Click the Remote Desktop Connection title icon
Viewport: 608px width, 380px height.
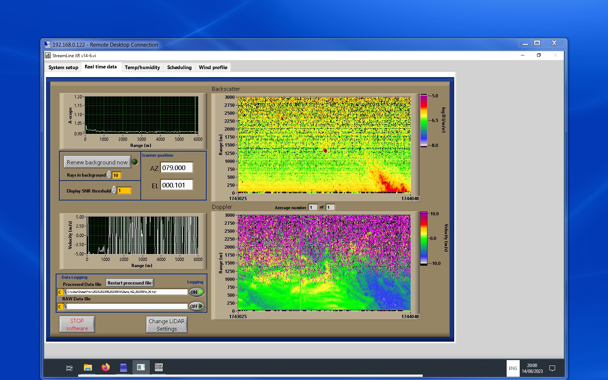[x=47, y=45]
